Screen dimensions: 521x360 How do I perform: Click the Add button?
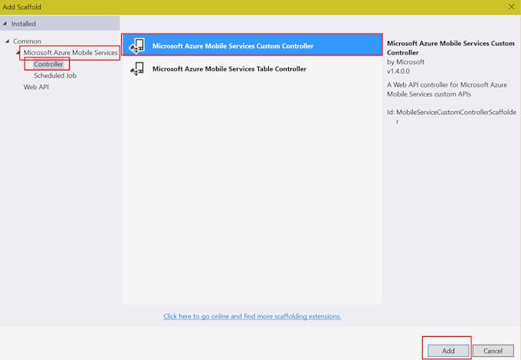click(448, 351)
